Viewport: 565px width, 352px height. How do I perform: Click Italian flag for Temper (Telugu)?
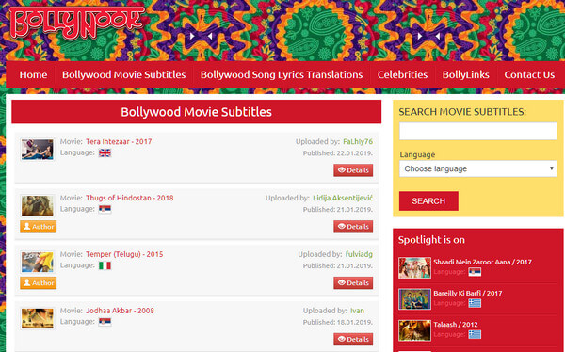click(x=105, y=265)
